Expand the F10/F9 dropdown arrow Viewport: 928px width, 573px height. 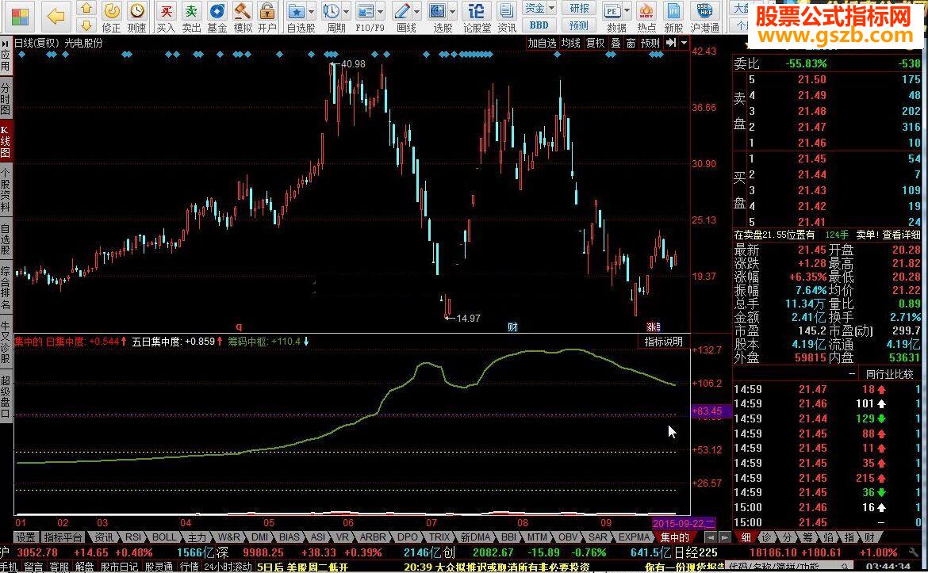coord(381,12)
